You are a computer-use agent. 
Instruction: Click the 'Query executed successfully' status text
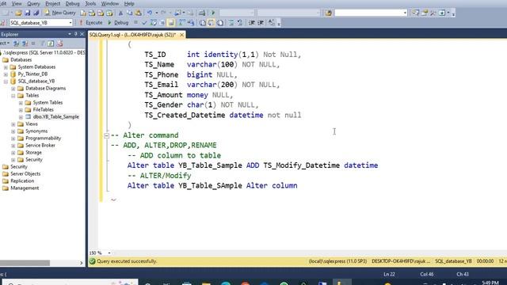[x=127, y=261]
